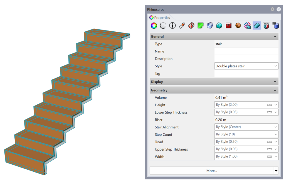Expand the More... button dropdown arrow

(276, 171)
